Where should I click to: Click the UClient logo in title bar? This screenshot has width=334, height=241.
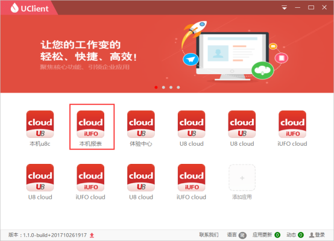coord(30,8)
